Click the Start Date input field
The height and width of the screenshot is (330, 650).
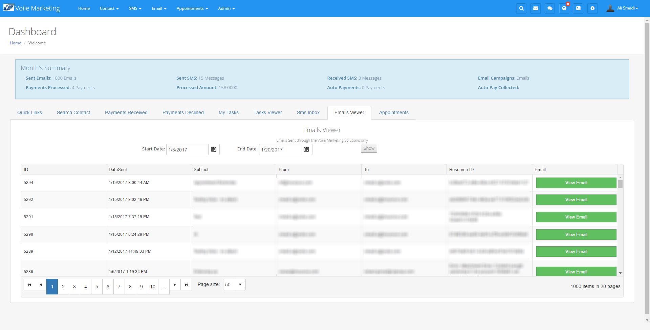point(187,149)
